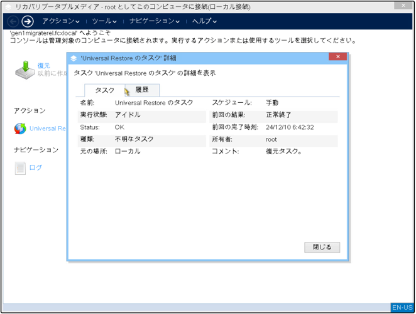Close the Universal Restore task details dialog

click(337, 56)
